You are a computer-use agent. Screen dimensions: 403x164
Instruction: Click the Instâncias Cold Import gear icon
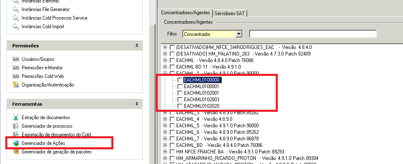(x=16, y=27)
